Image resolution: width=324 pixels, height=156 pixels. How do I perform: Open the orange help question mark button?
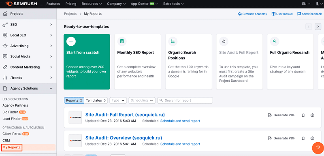point(318,148)
